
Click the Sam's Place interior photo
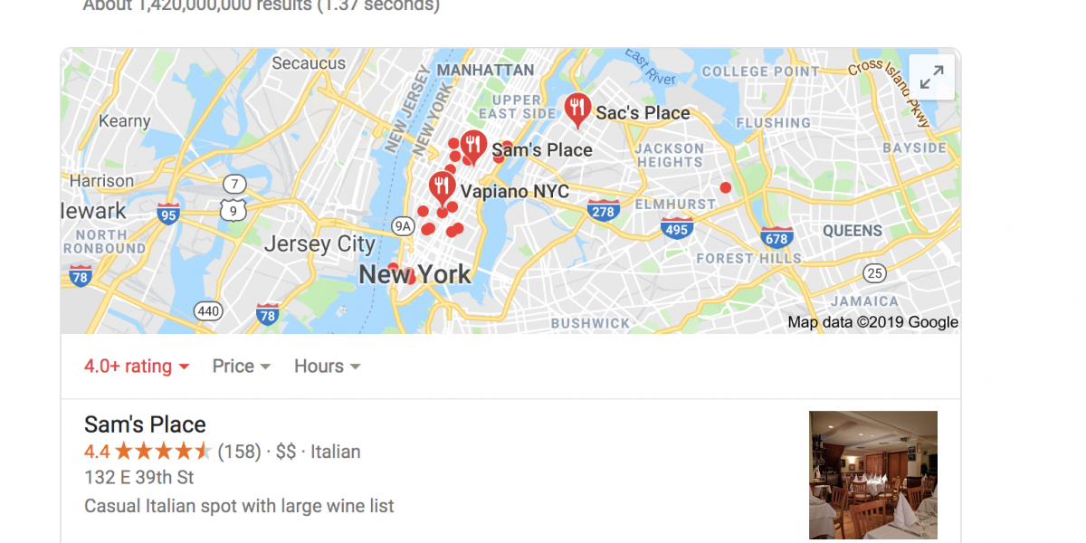pos(873,476)
